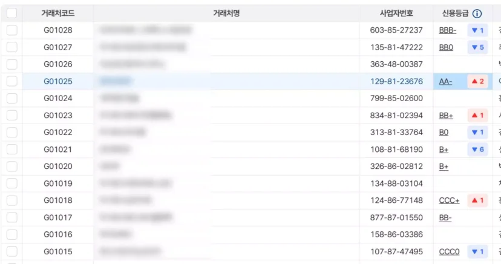Open the BBB- credit rating link
The width and height of the screenshot is (501, 264).
pos(447,30)
